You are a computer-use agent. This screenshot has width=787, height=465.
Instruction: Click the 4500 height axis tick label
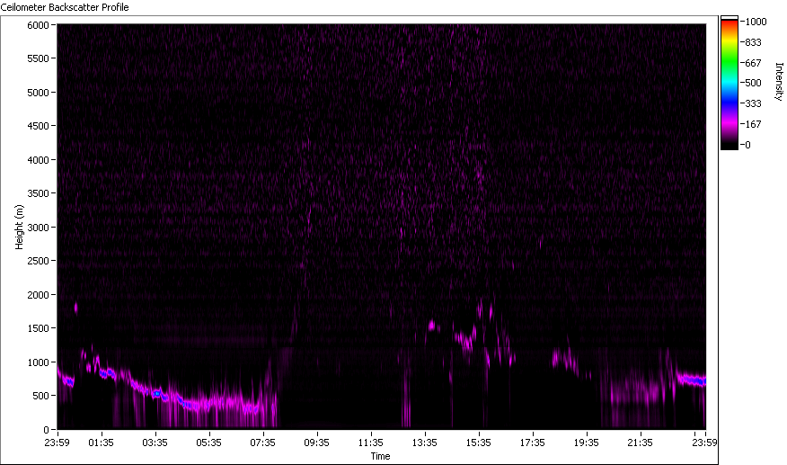coord(38,126)
